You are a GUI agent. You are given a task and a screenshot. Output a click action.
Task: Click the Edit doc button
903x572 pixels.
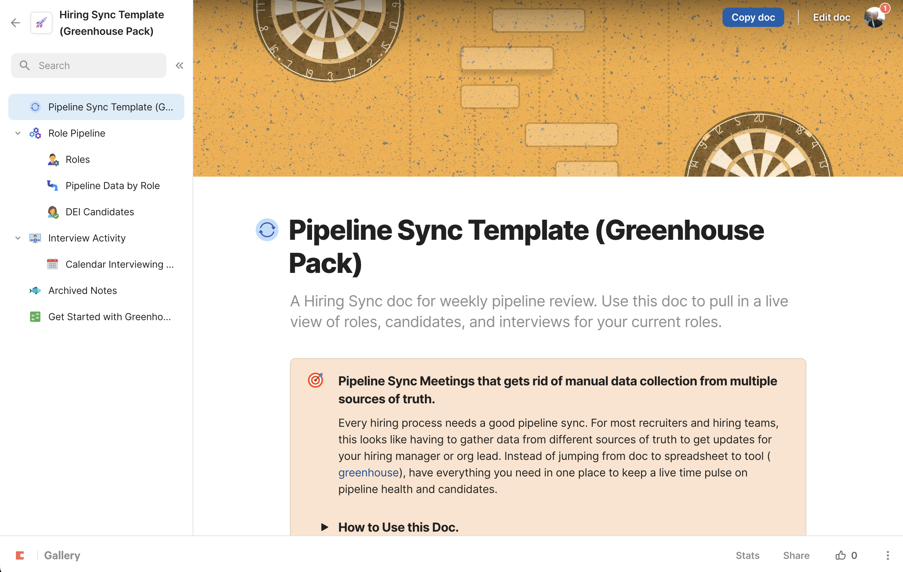pyautogui.click(x=832, y=17)
